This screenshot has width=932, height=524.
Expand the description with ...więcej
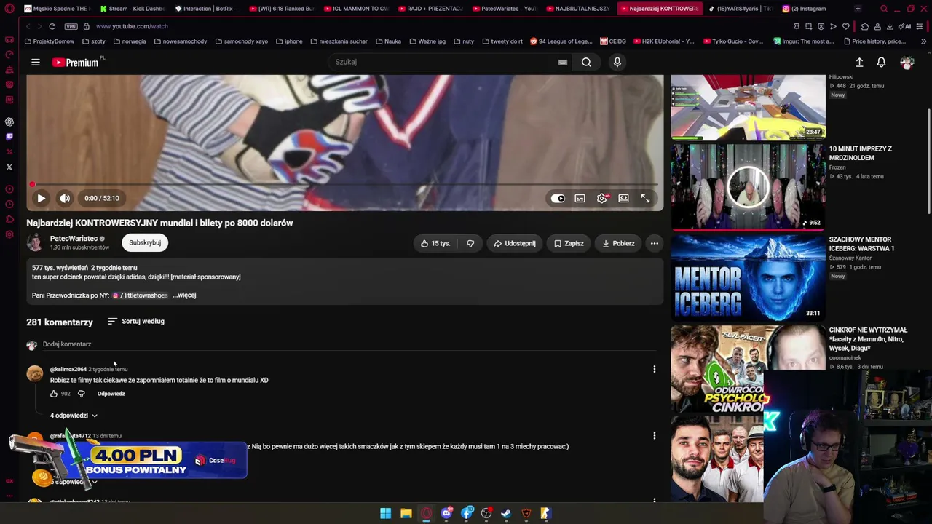tap(184, 295)
